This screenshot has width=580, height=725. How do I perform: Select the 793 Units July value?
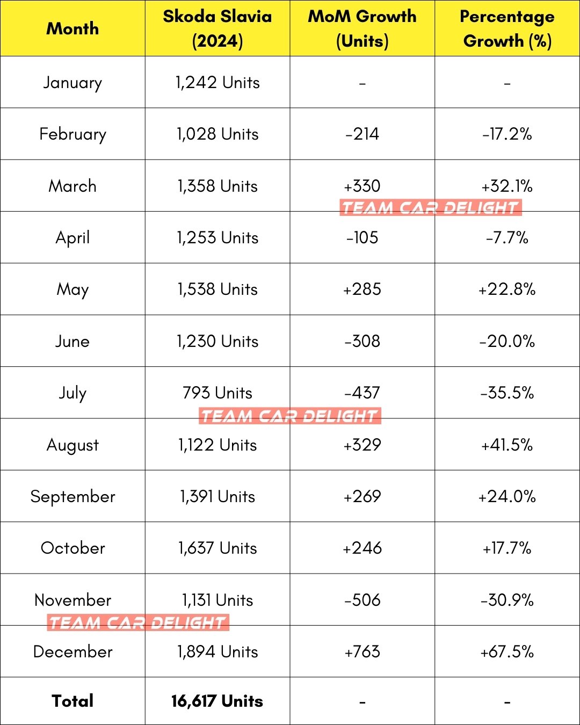(218, 393)
